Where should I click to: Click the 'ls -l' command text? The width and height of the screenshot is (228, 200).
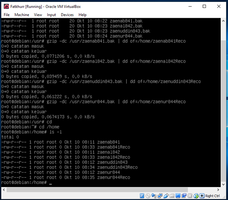[56, 132]
